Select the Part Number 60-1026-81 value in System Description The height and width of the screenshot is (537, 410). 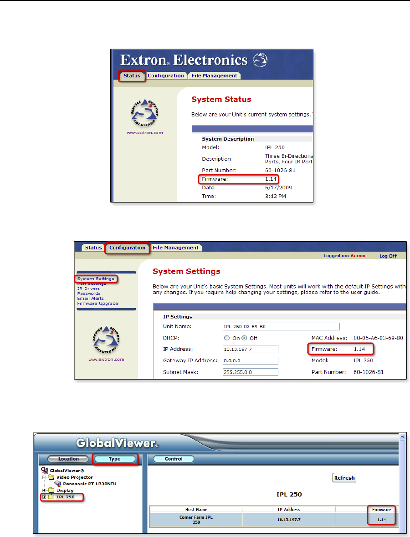[x=280, y=170]
